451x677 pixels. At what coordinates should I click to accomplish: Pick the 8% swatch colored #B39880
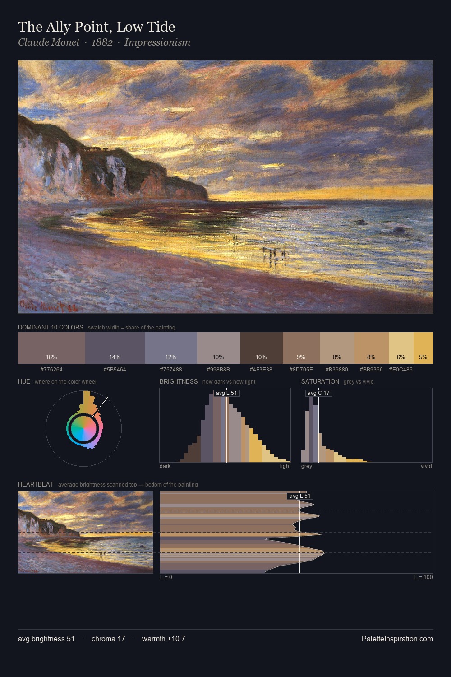point(337,348)
